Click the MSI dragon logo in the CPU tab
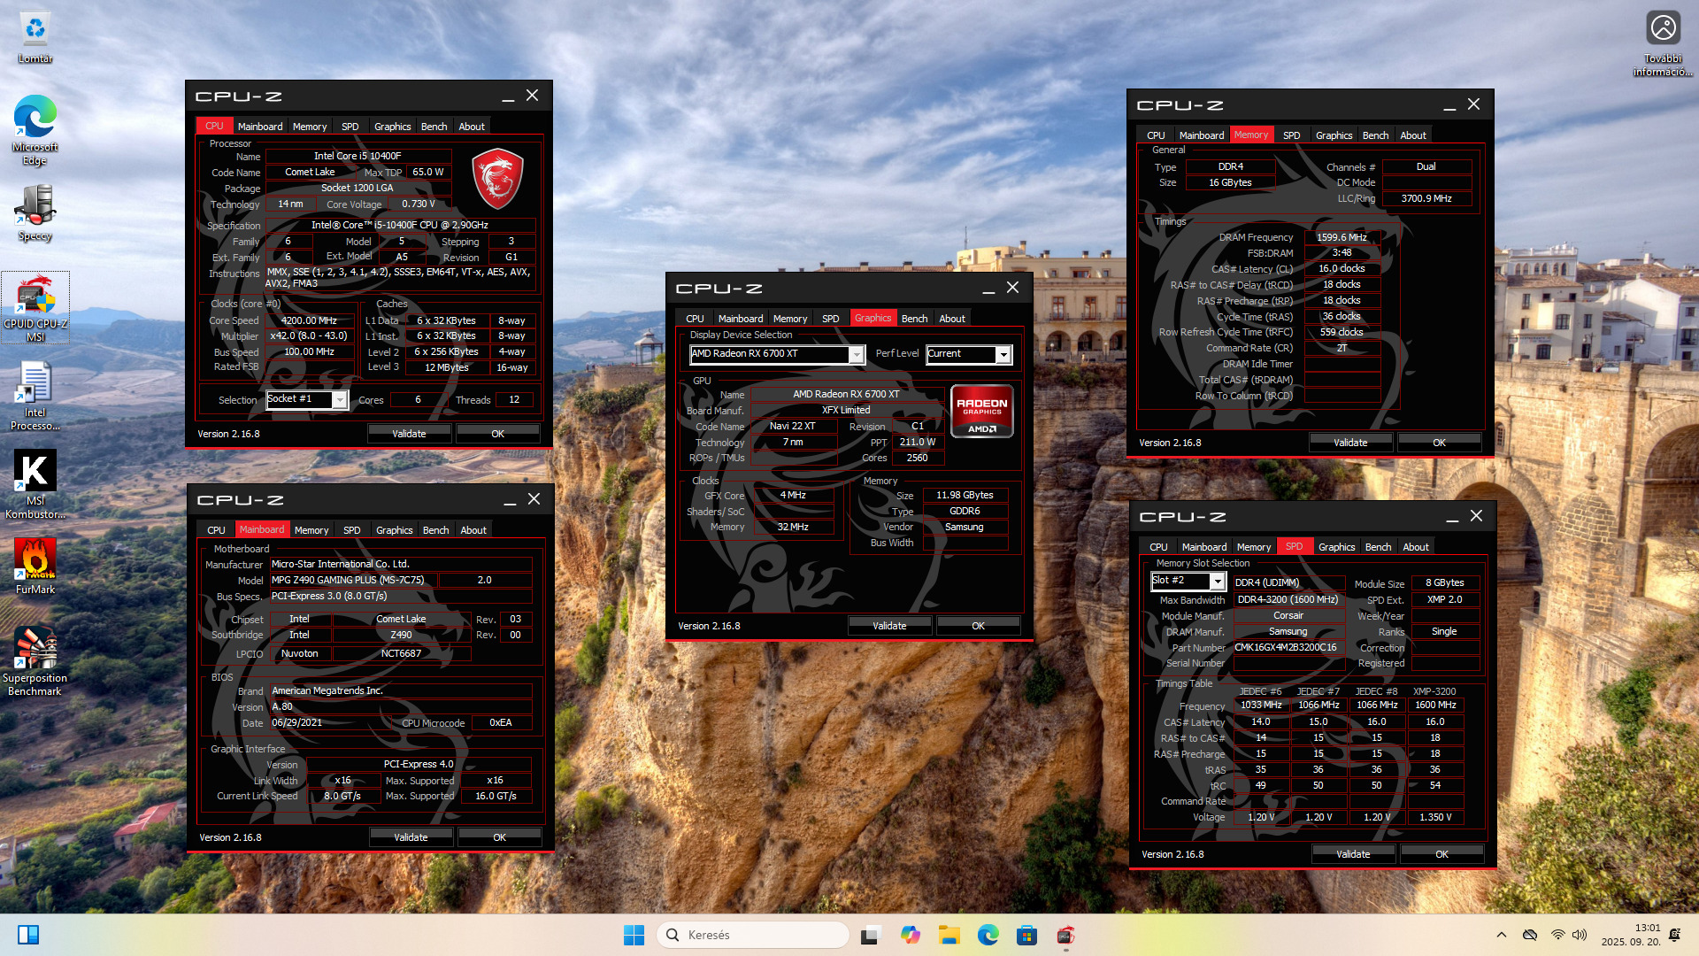The image size is (1699, 956). coord(497,179)
